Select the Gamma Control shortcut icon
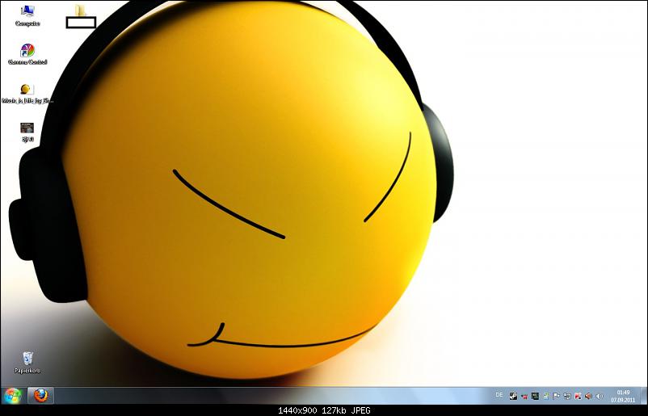Image resolution: width=648 pixels, height=416 pixels. [27, 51]
